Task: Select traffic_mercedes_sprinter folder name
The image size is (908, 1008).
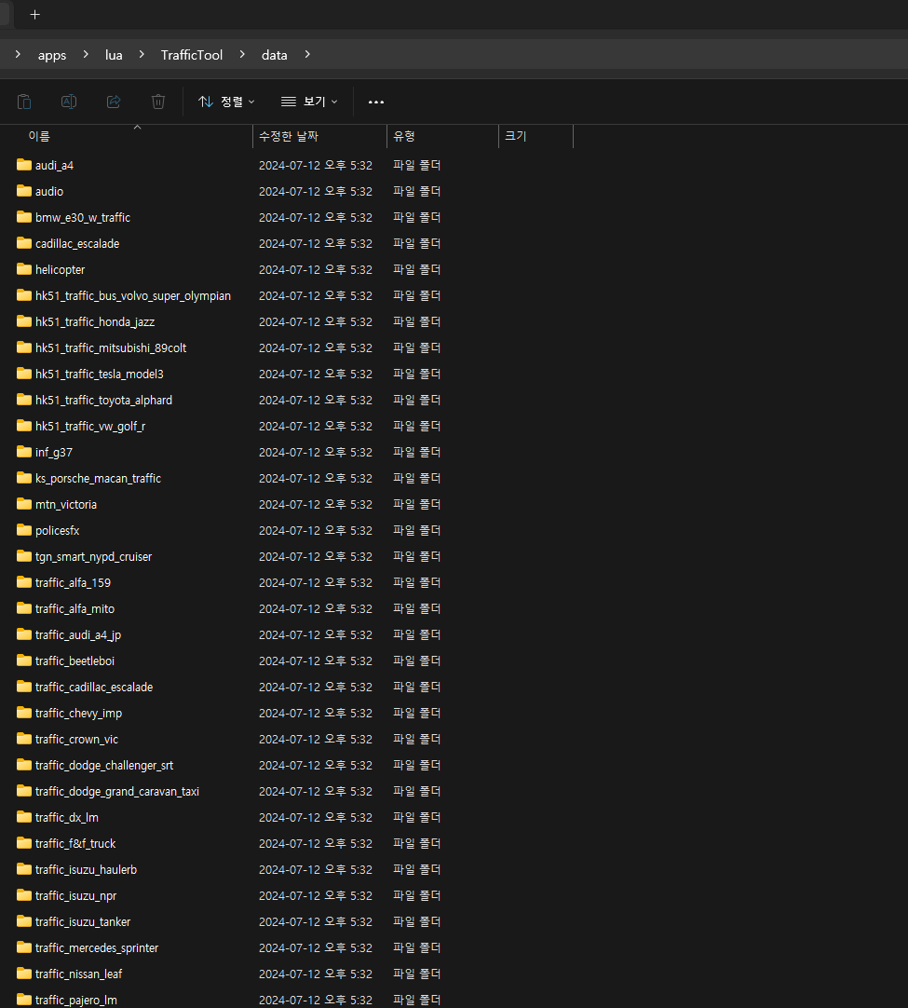Action: [x=97, y=948]
